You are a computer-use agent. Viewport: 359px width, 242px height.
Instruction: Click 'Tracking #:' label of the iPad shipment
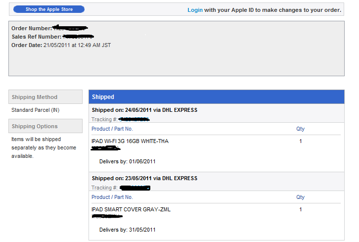coord(104,119)
